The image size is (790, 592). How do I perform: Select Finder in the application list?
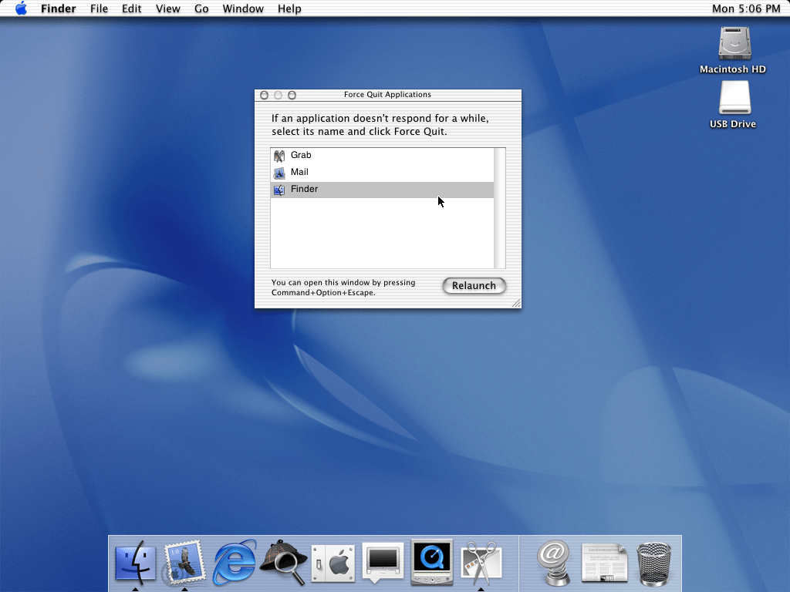click(382, 190)
